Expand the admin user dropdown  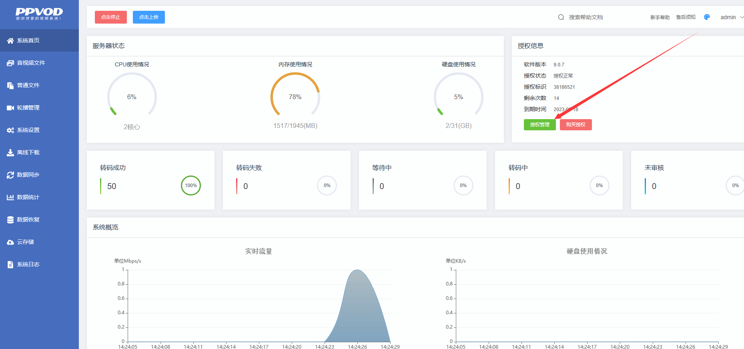point(732,17)
